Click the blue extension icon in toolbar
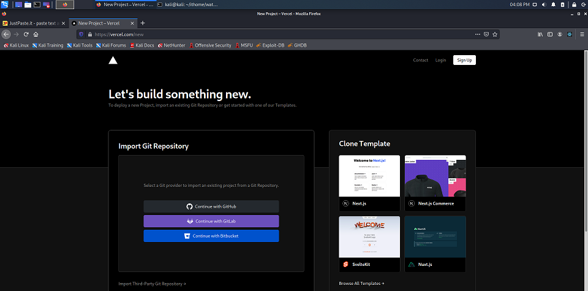The width and height of the screenshot is (588, 291). point(570,34)
